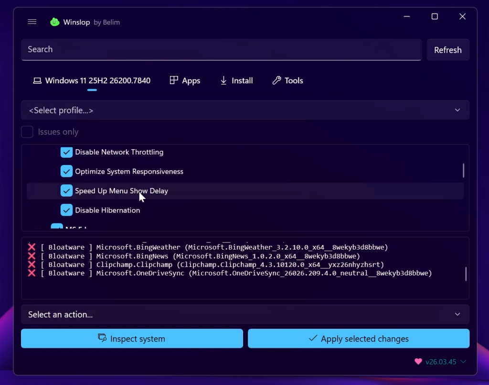Click the red X beside Microsoft.BingWeather

click(32, 247)
